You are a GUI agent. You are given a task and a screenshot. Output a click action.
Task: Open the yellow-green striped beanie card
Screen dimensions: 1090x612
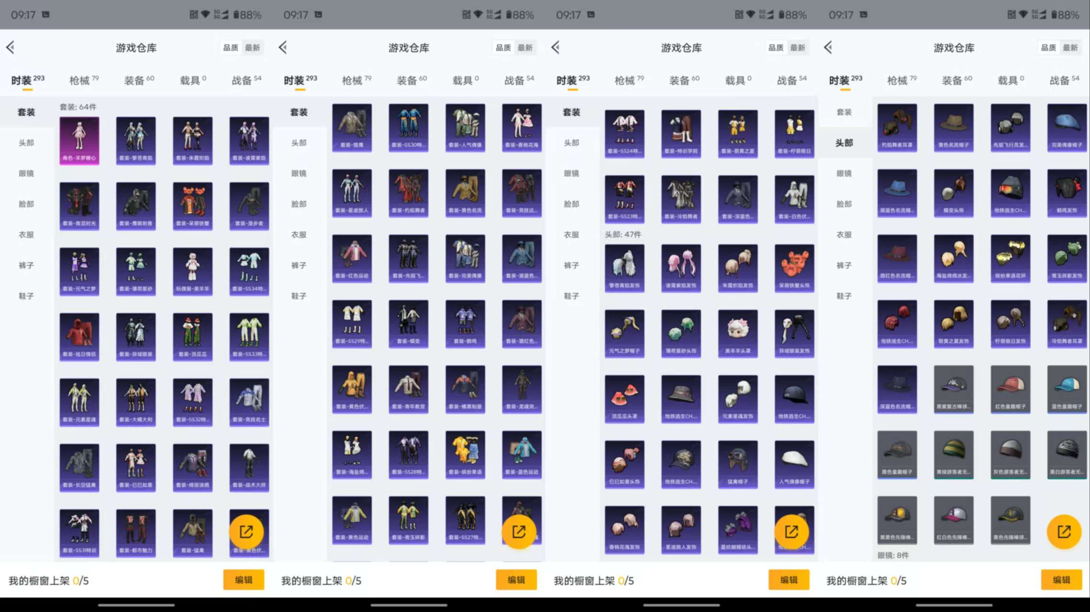[954, 455]
